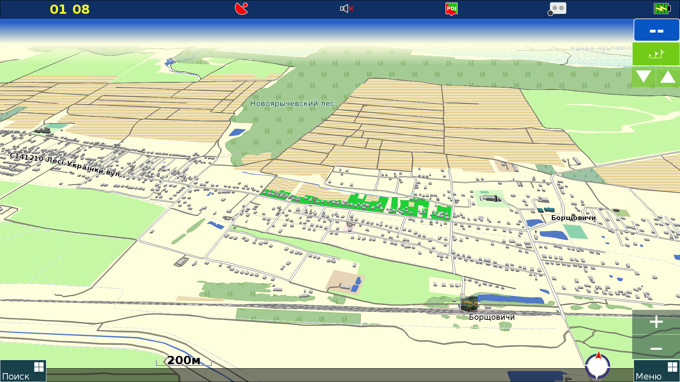
Task: Zoom out with the minus button
Action: [656, 348]
